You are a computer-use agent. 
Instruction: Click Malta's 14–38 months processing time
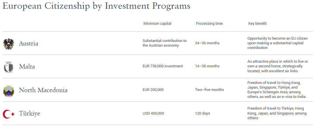coord(207,66)
